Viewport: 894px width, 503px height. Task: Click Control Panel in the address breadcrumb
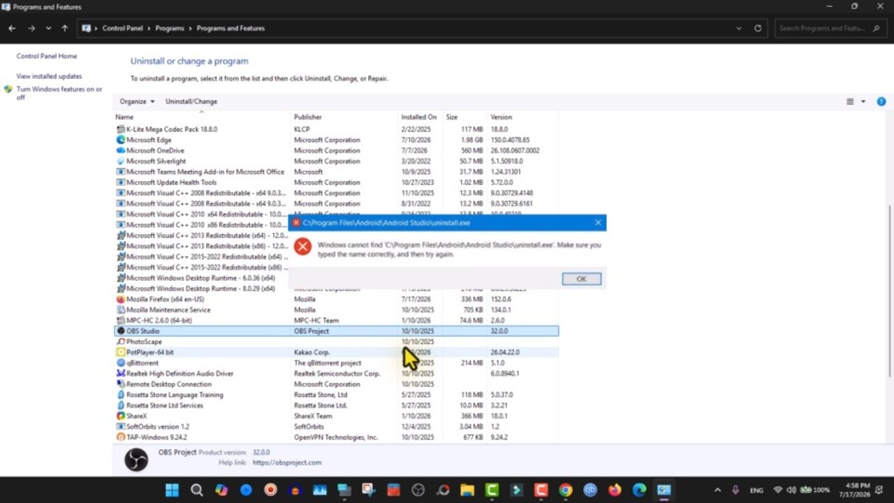tap(123, 29)
